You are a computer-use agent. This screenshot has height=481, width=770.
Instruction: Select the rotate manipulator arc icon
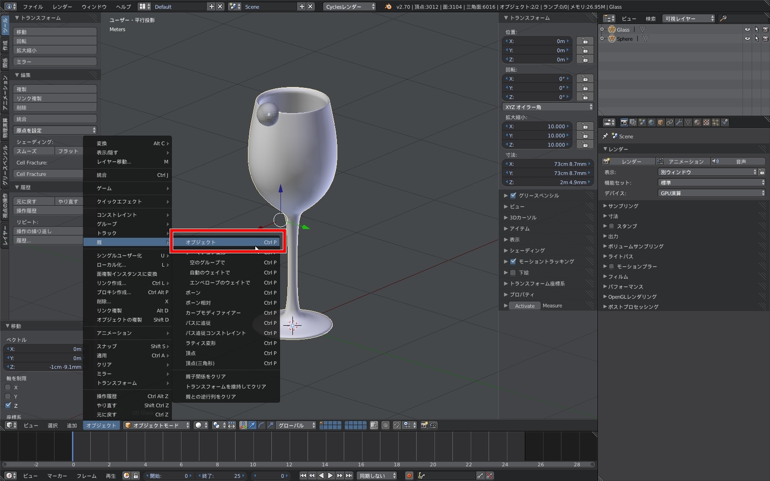(261, 425)
